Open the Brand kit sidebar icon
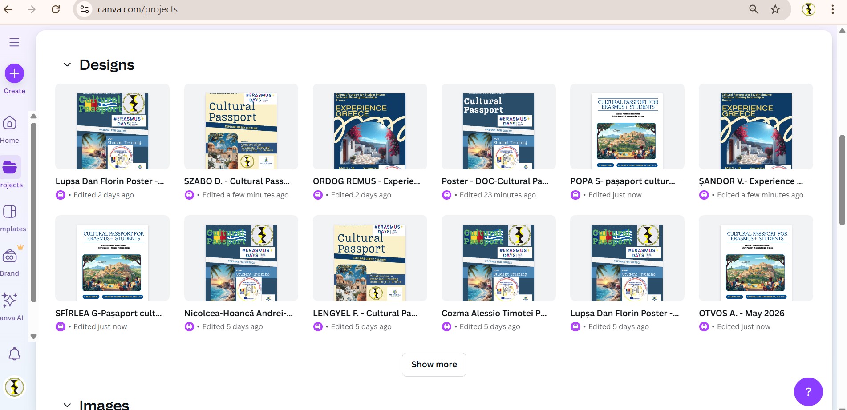The image size is (847, 410). pos(10,256)
